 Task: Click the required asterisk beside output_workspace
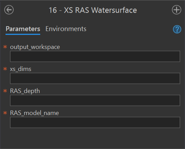(5, 47)
